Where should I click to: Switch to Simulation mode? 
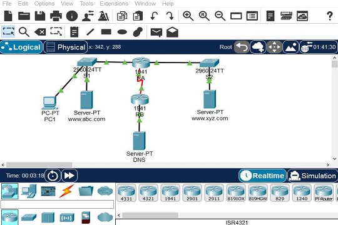coord(313,176)
